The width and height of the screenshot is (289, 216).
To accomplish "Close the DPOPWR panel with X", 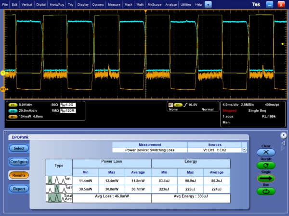I will click(284, 135).
